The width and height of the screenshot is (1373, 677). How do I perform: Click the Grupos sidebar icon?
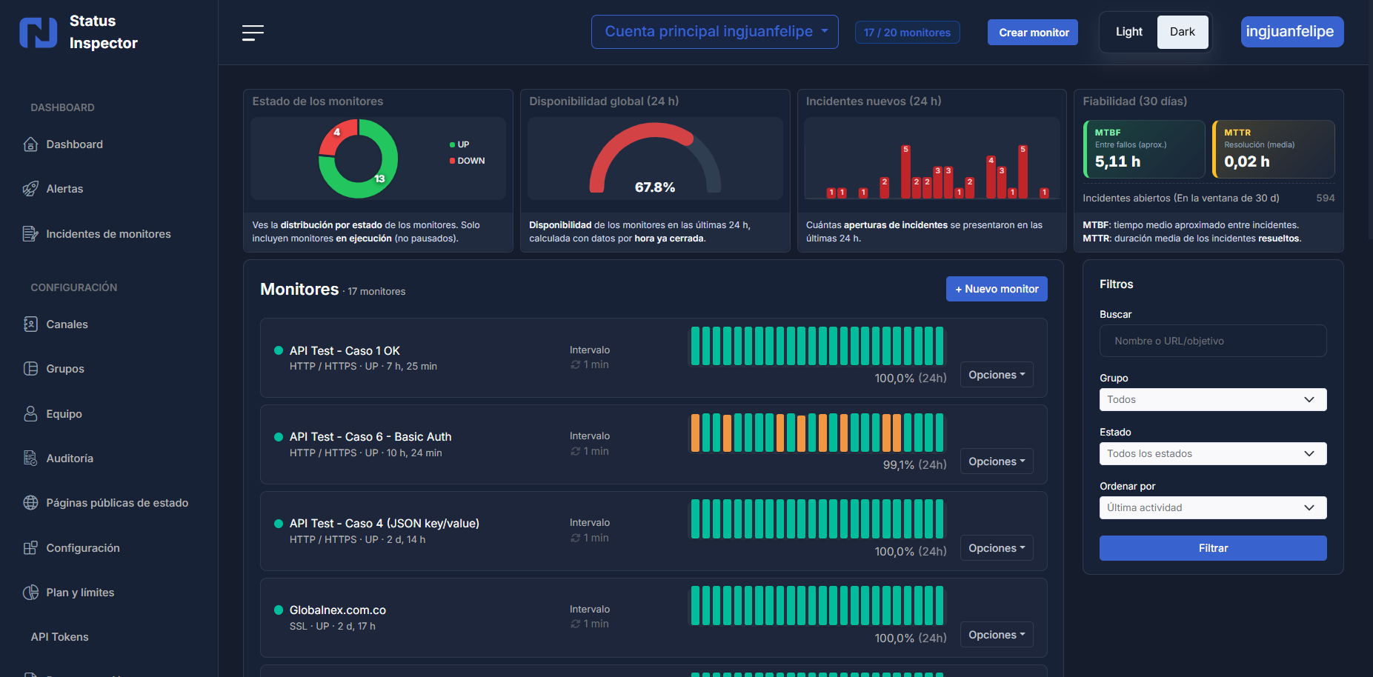[x=30, y=368]
